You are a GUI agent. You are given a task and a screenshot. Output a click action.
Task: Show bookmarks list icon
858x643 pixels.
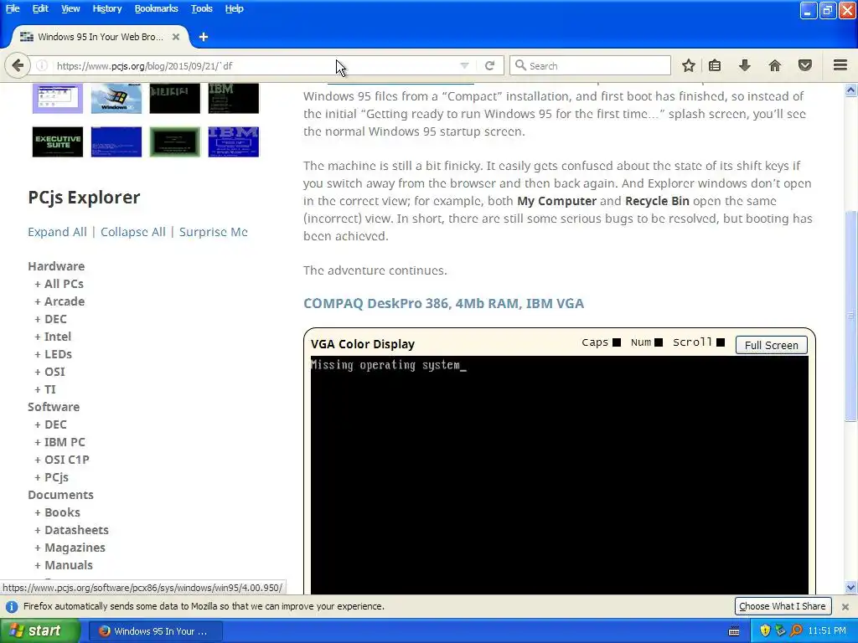[x=715, y=65]
